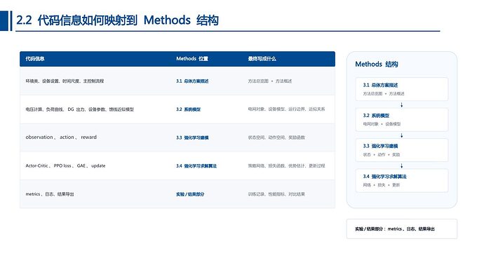This screenshot has height=272, width=484.
Task: Click the table cell 'metrics、日志、结果导出'
Action: (x=50, y=194)
